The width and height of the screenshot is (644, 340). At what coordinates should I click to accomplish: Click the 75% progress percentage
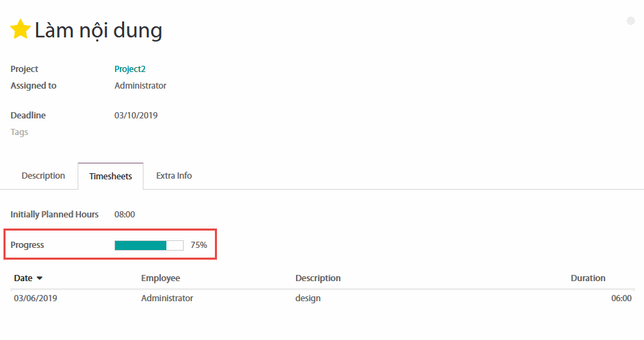(x=199, y=245)
